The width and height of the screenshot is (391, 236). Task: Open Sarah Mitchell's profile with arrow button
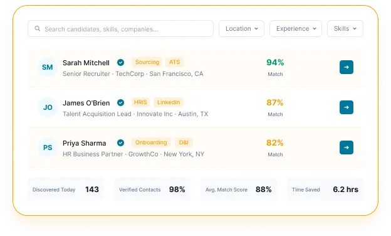[x=347, y=67]
